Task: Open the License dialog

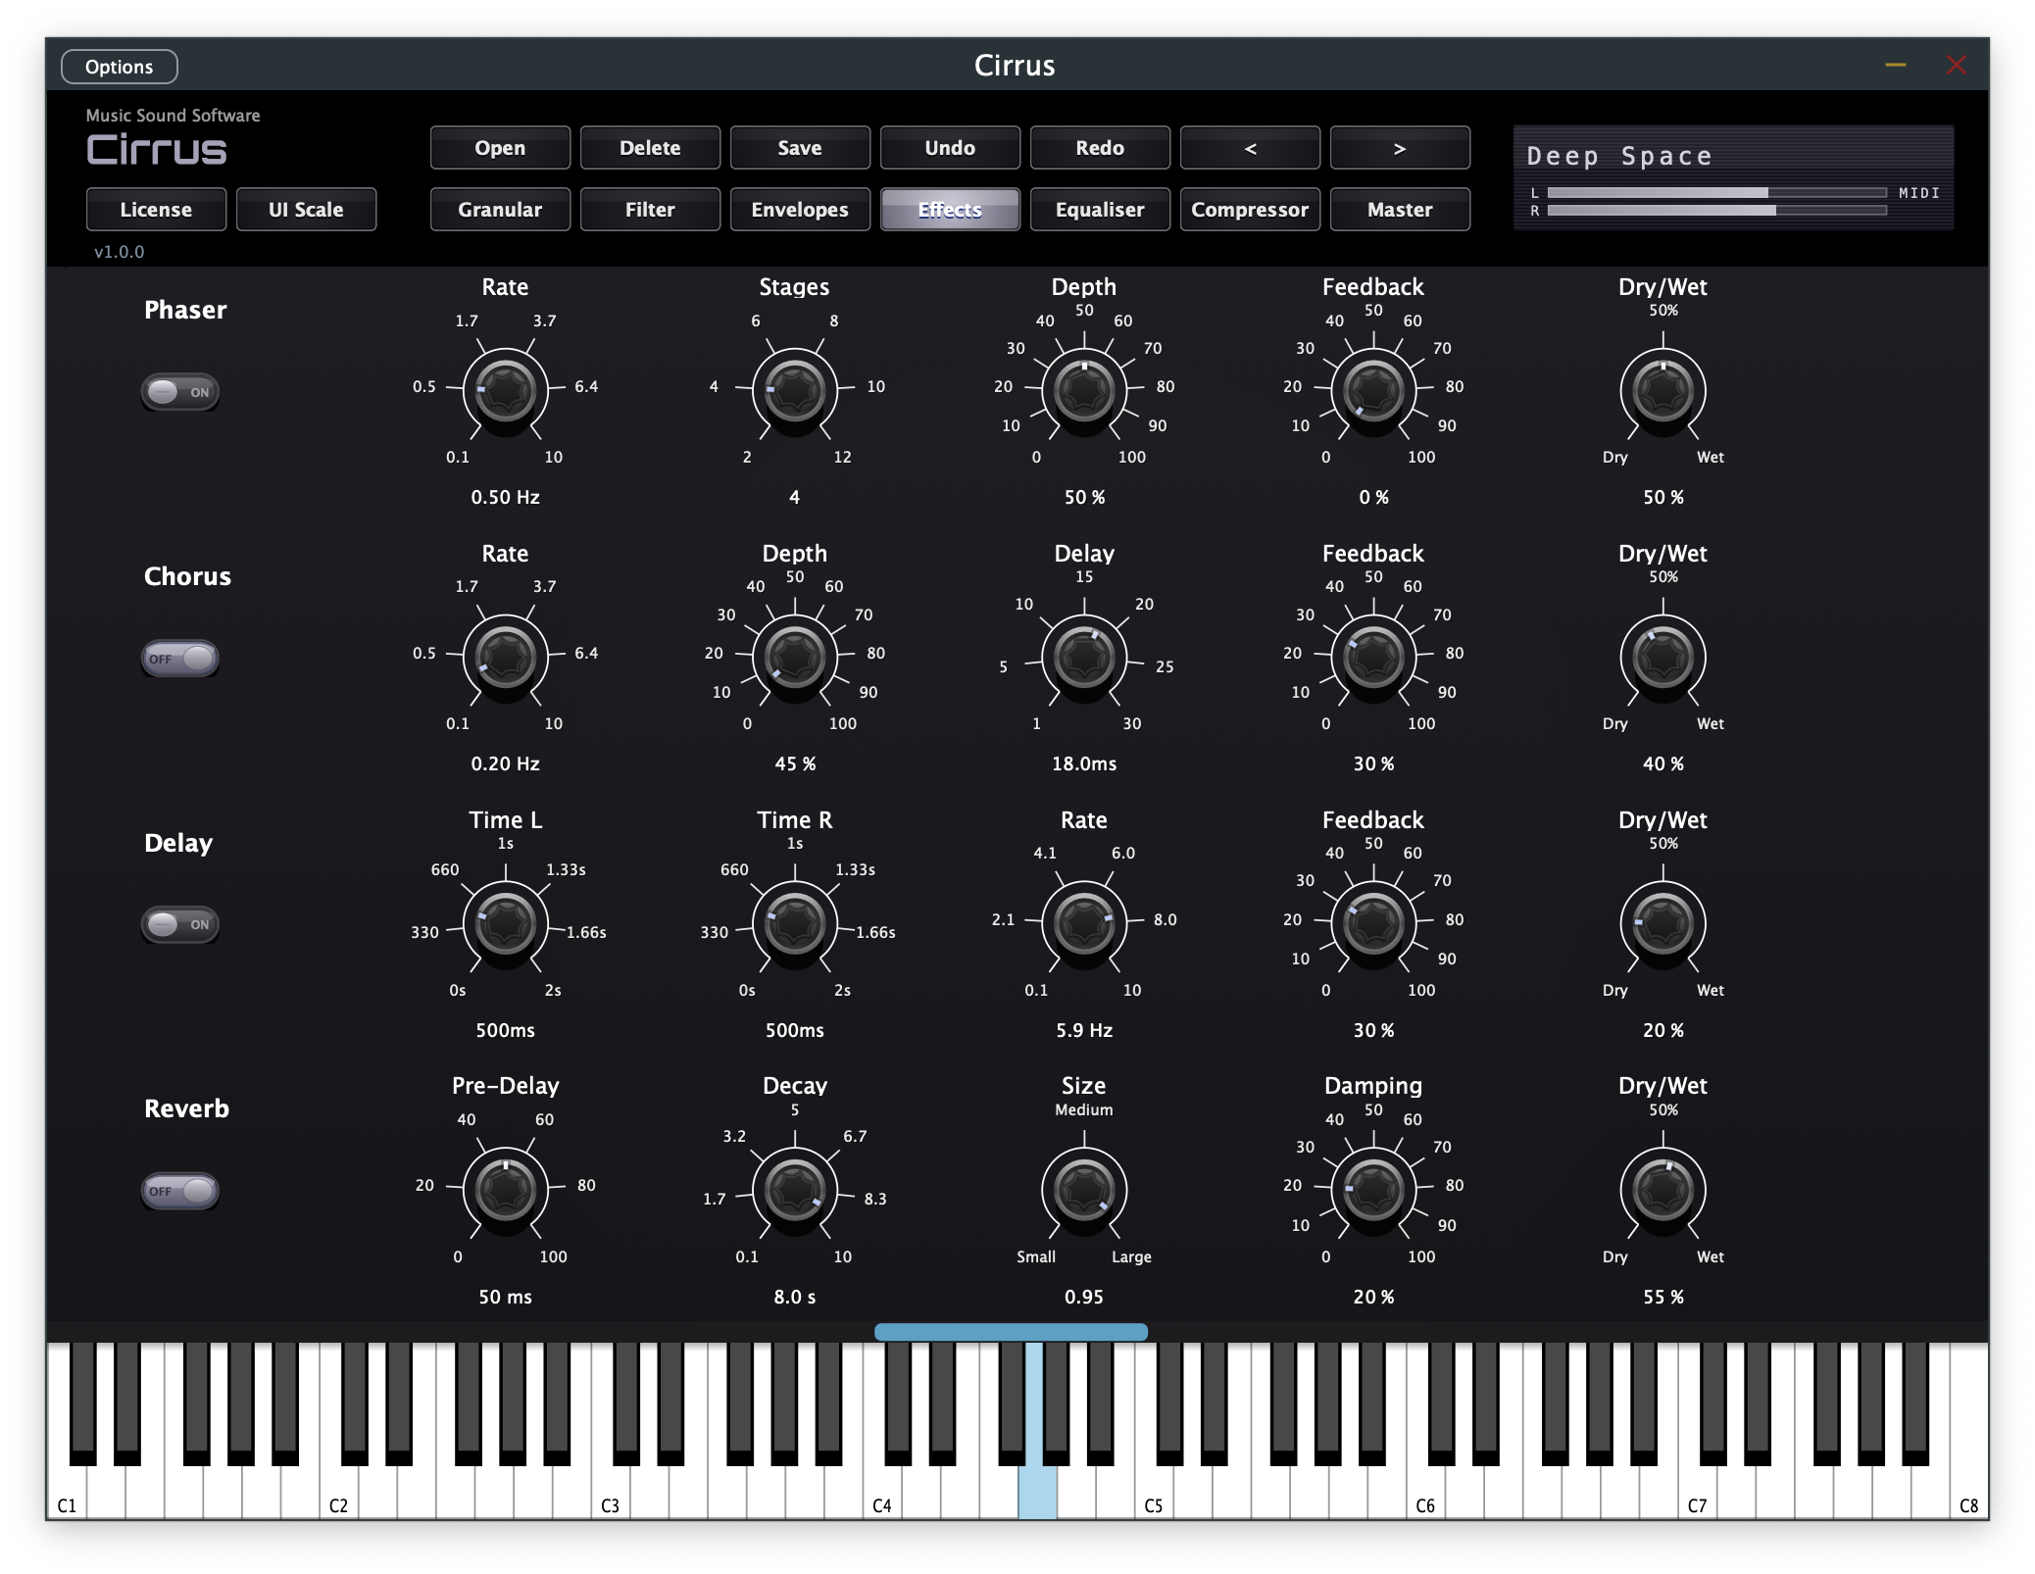Action: tap(156, 210)
